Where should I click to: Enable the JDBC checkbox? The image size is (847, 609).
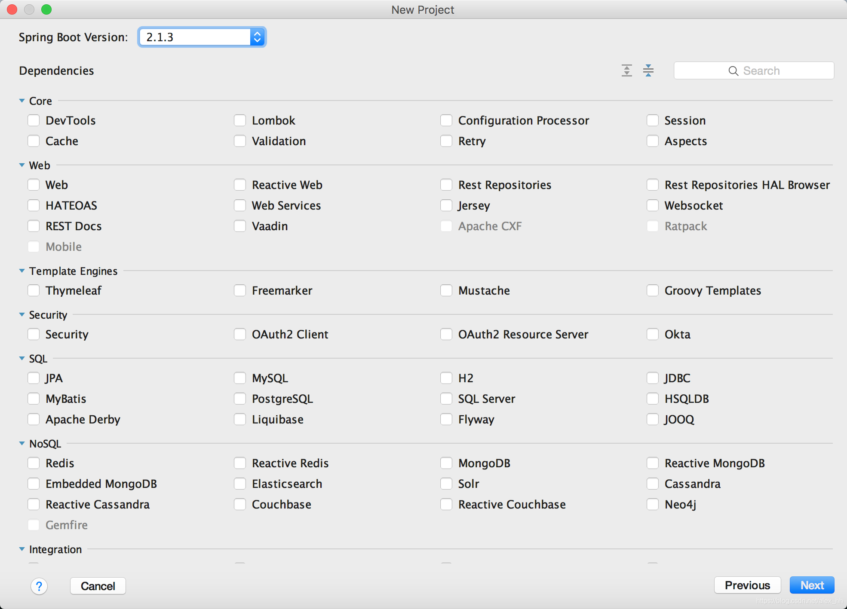click(653, 378)
